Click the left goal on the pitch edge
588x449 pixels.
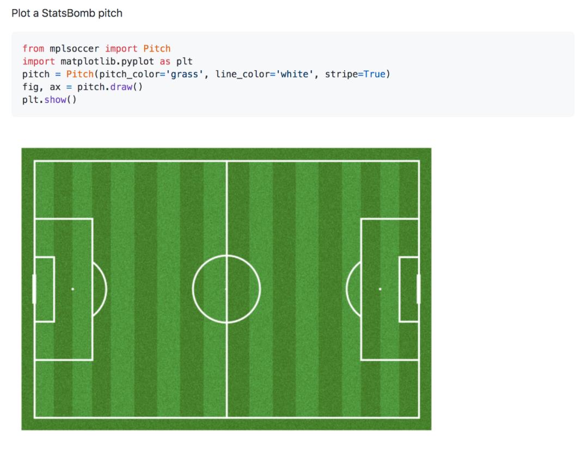(34, 289)
